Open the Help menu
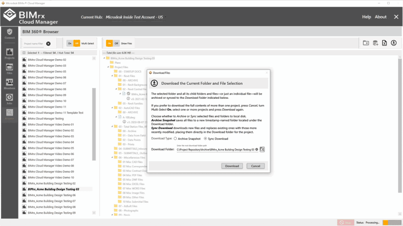Image resolution: width=403 pixels, height=226 pixels. click(366, 17)
